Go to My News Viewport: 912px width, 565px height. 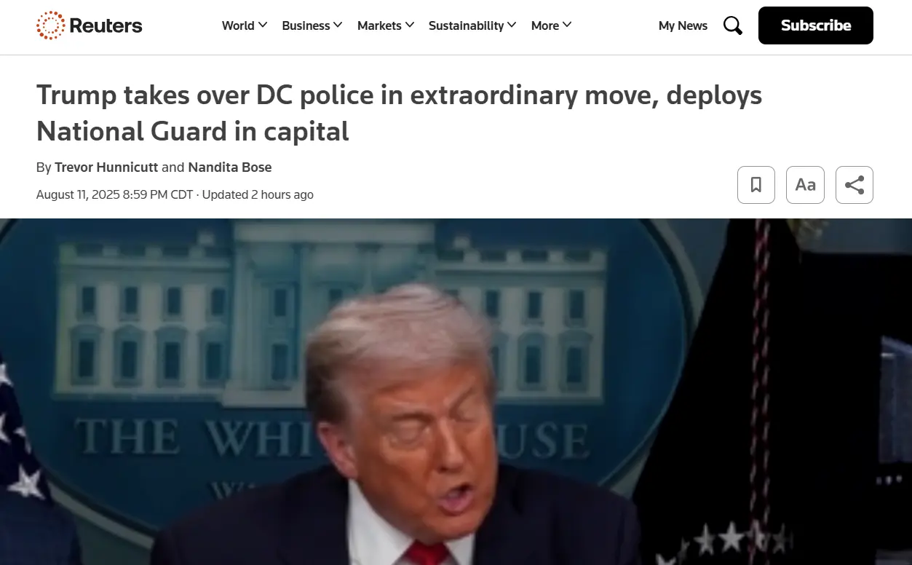[x=683, y=25]
